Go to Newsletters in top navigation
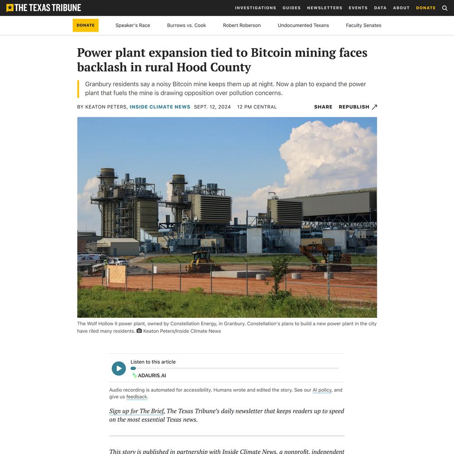454x454 pixels. [325, 8]
